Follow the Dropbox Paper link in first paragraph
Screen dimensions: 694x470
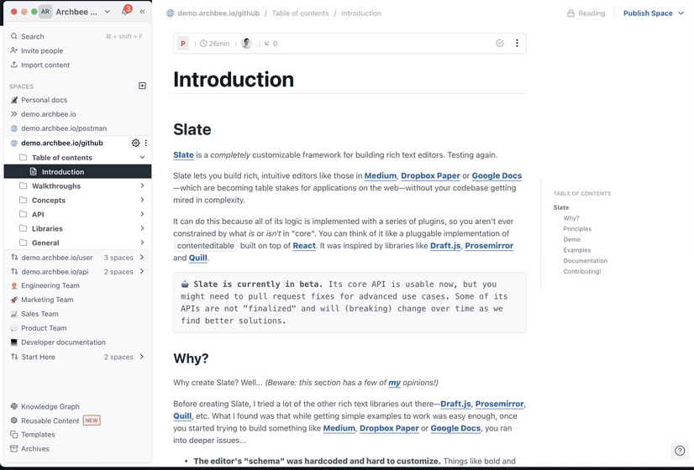[x=430, y=176]
